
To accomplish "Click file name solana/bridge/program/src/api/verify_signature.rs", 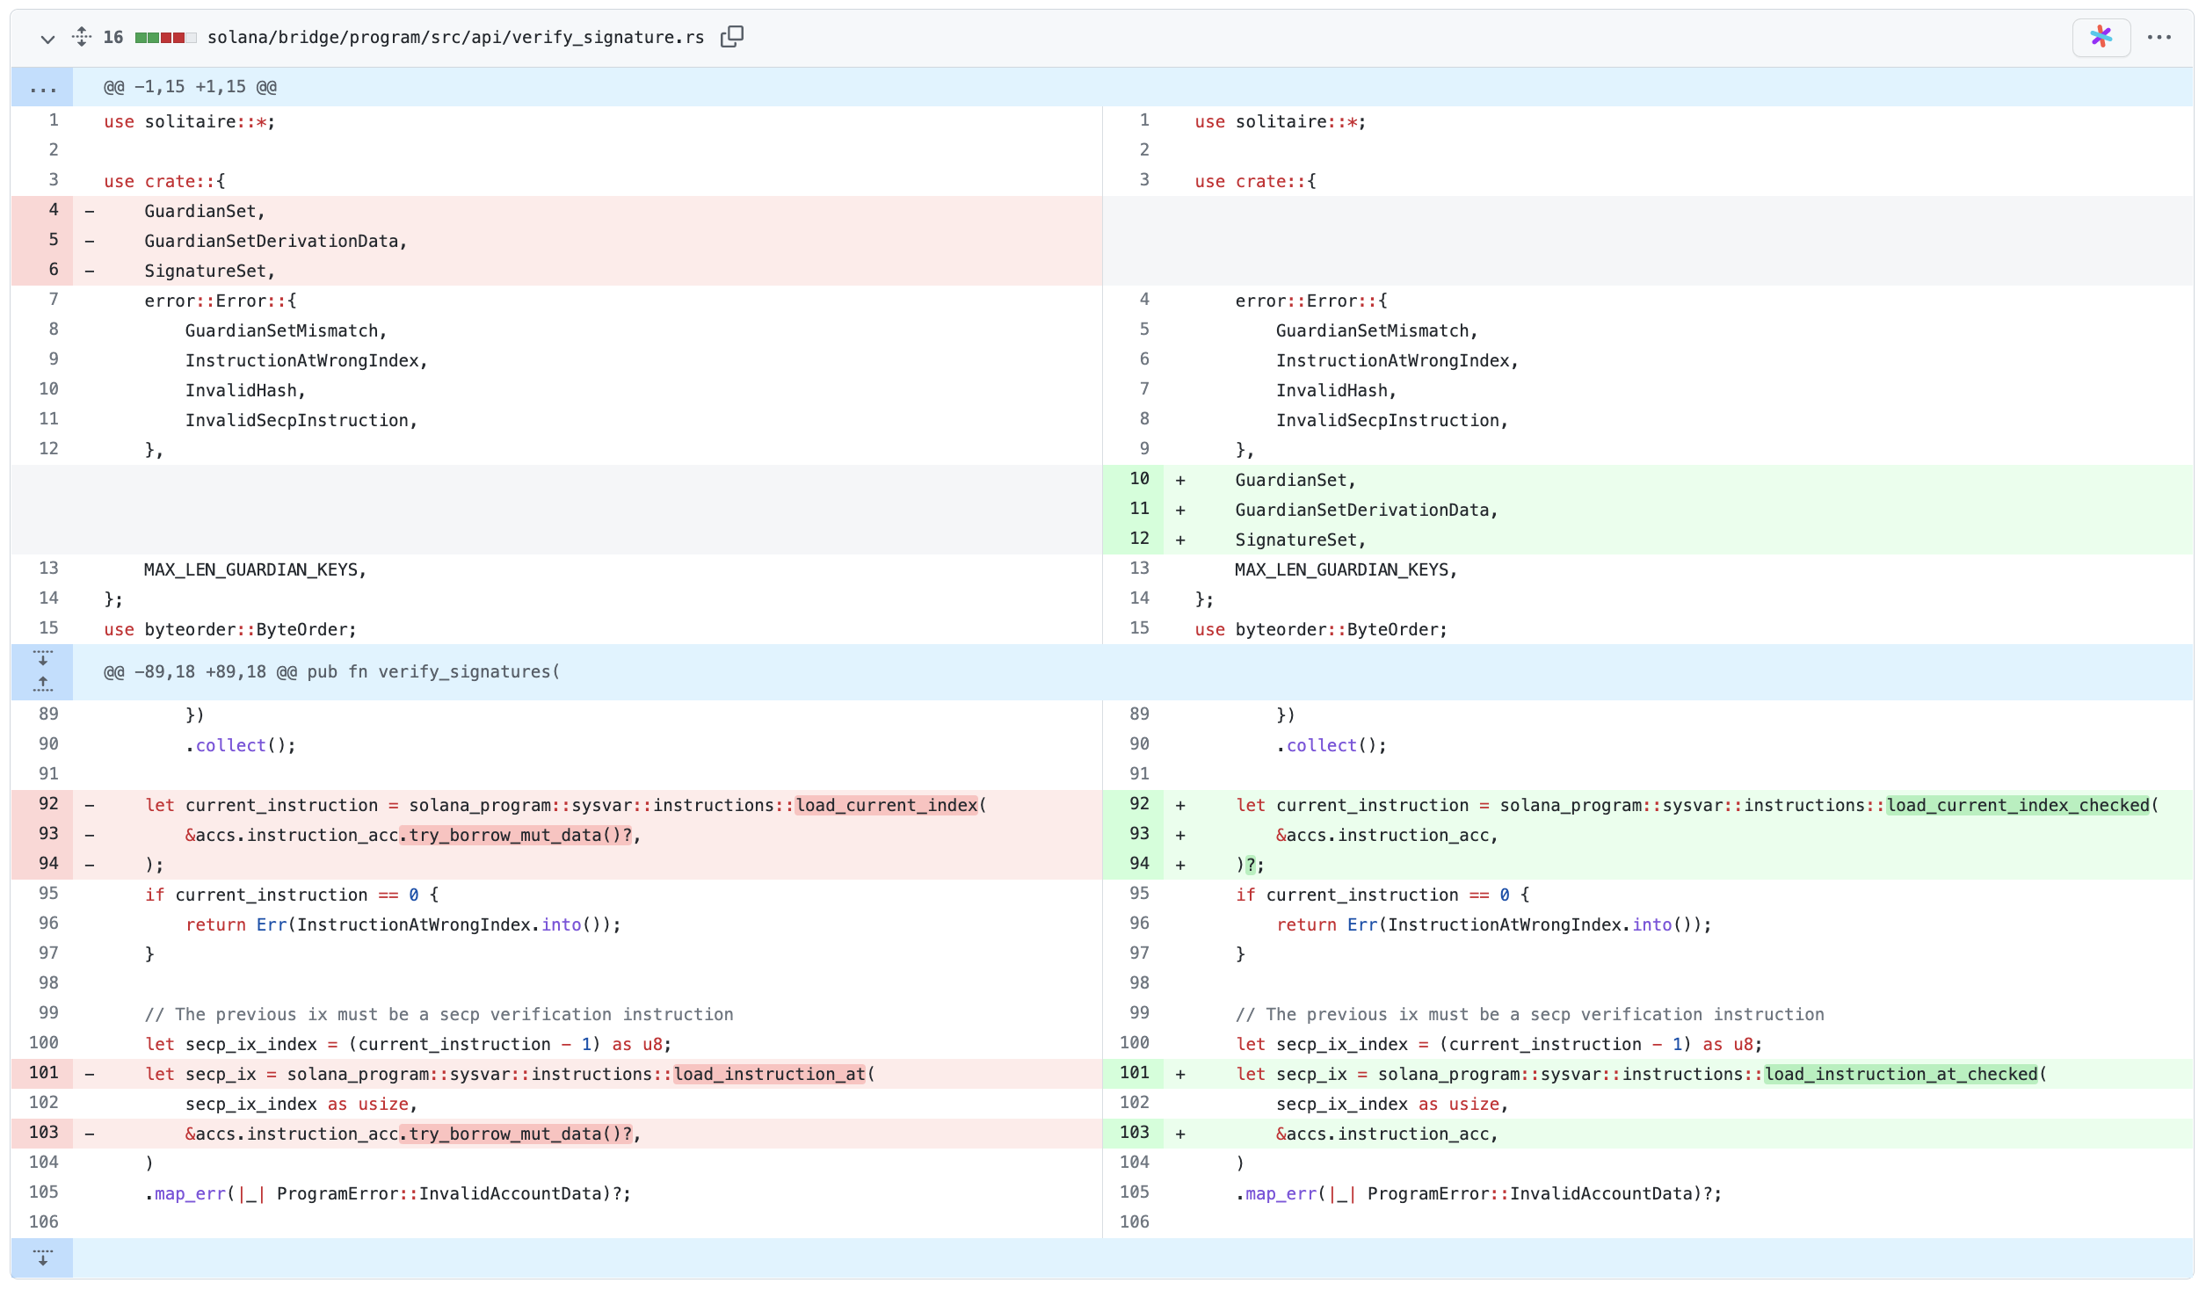I will tap(455, 38).
